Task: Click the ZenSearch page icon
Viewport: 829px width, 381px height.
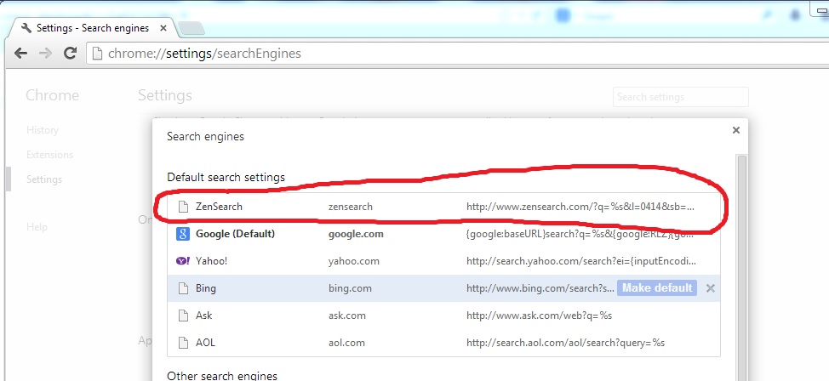Action: [x=183, y=207]
